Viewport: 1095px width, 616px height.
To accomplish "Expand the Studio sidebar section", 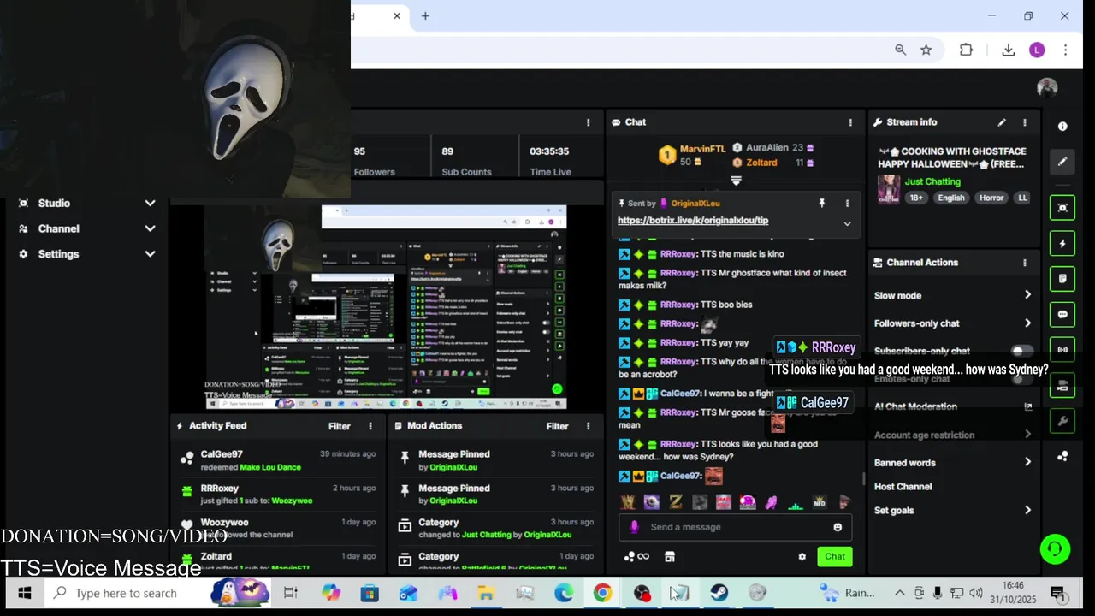I will 150,204.
